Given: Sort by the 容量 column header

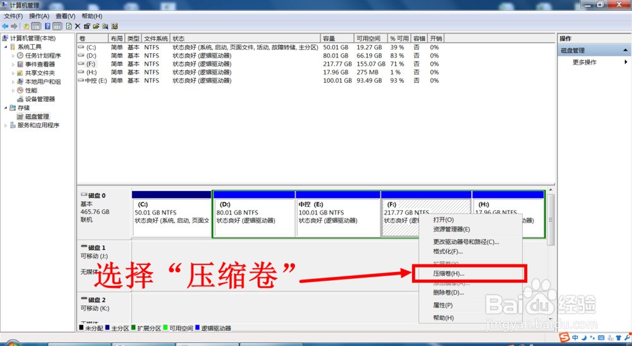Looking at the screenshot, I should coord(337,39).
